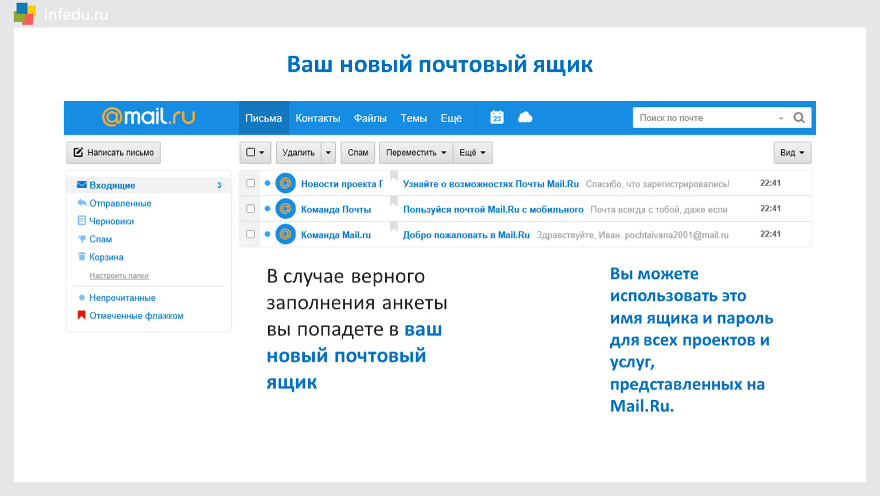
Task: Open Входящие folder
Action: [x=149, y=185]
